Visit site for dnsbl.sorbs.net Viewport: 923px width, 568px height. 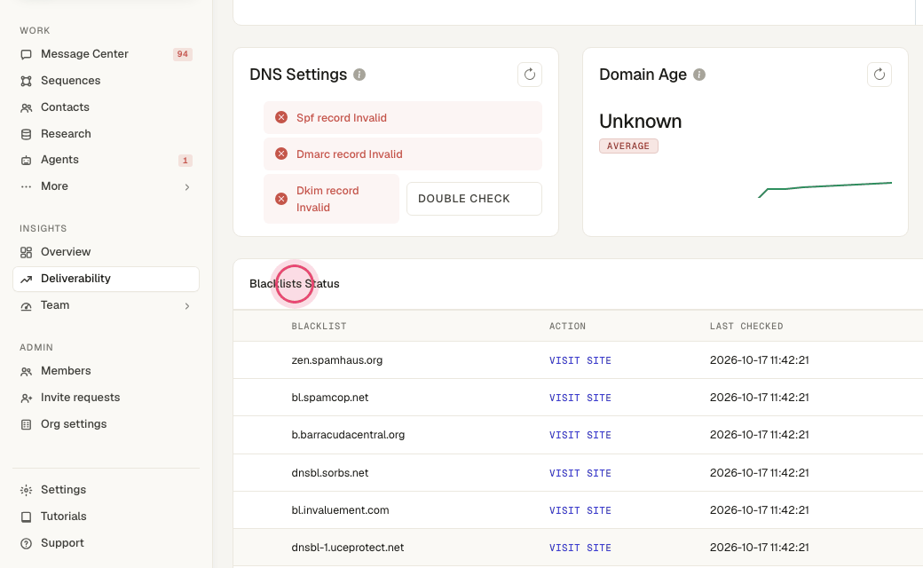pos(580,473)
